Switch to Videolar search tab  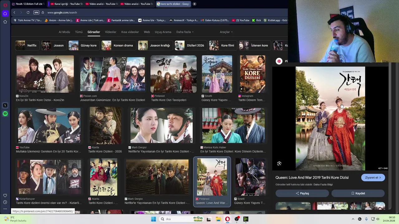point(111,32)
